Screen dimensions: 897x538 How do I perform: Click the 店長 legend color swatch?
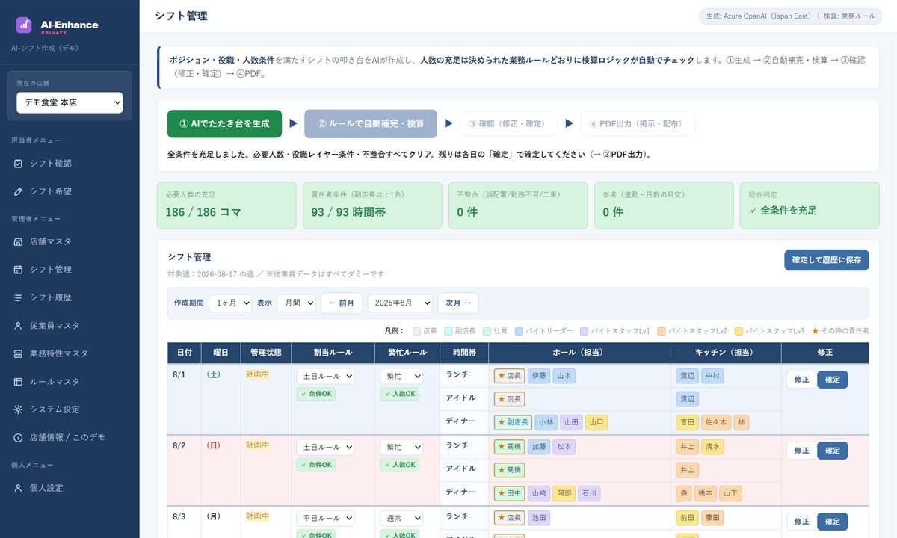pyautogui.click(x=417, y=331)
